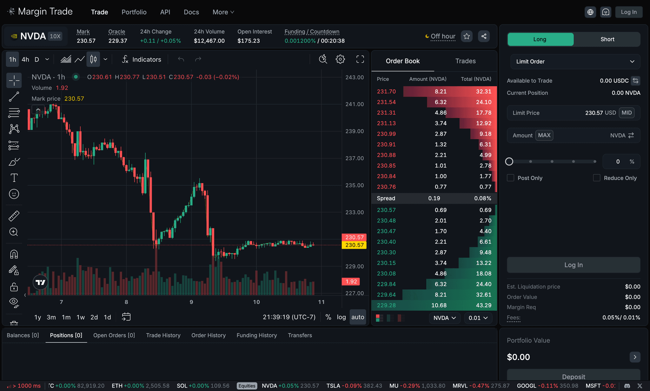Switch to Trades tab
Screen dimensions: 650x391
click(465, 61)
